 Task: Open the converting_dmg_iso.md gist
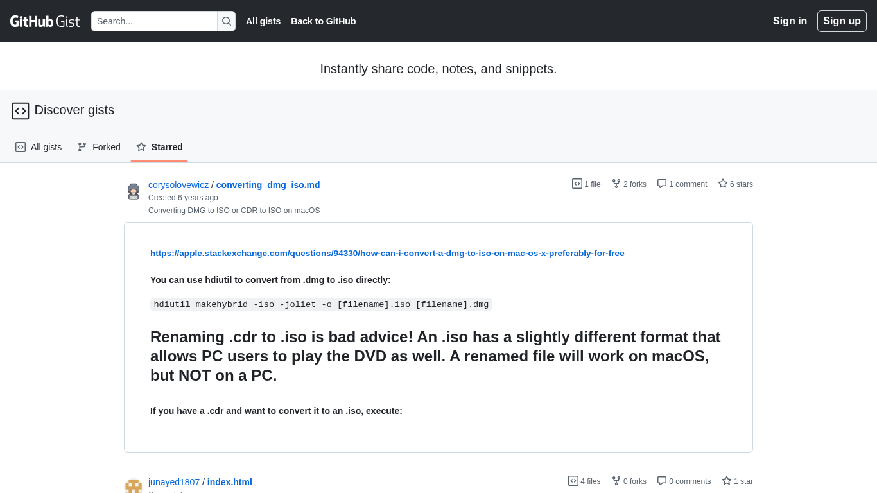click(268, 185)
